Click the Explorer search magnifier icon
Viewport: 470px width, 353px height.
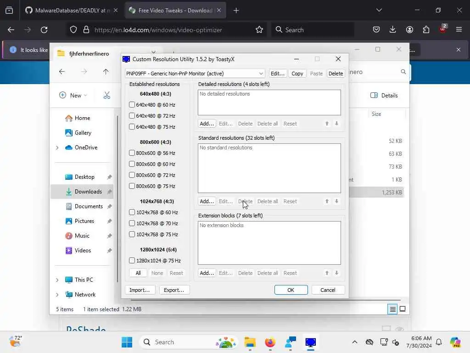click(x=403, y=72)
